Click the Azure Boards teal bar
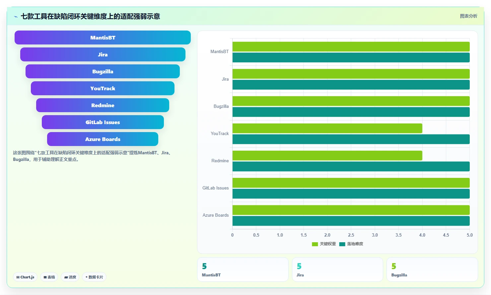 click(351, 221)
